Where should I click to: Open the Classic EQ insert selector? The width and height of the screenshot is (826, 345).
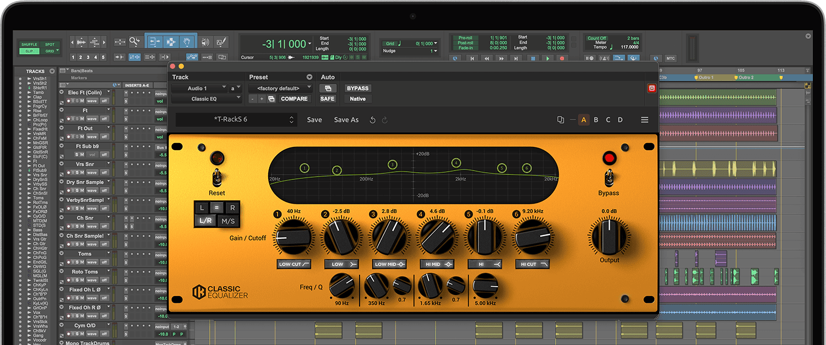tap(205, 99)
